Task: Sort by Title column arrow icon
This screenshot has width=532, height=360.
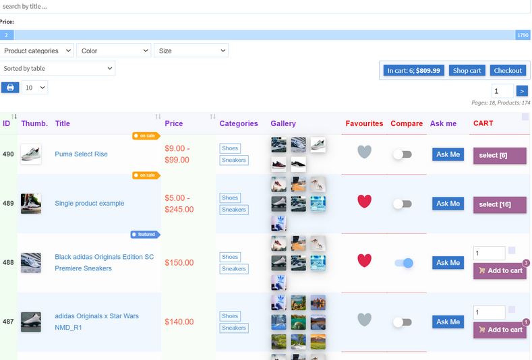Action: click(x=158, y=117)
